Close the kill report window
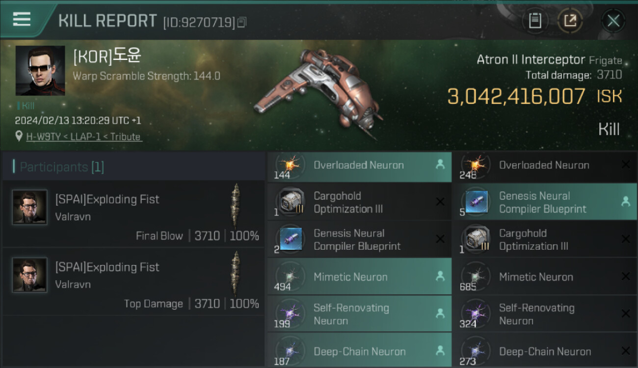Image resolution: width=638 pixels, height=368 pixels. tap(613, 21)
